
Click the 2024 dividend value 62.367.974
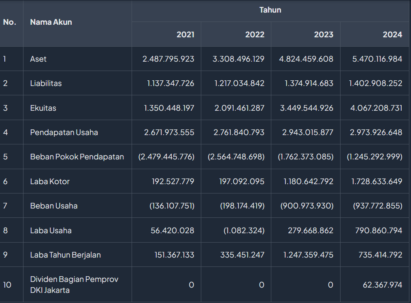[382, 285]
